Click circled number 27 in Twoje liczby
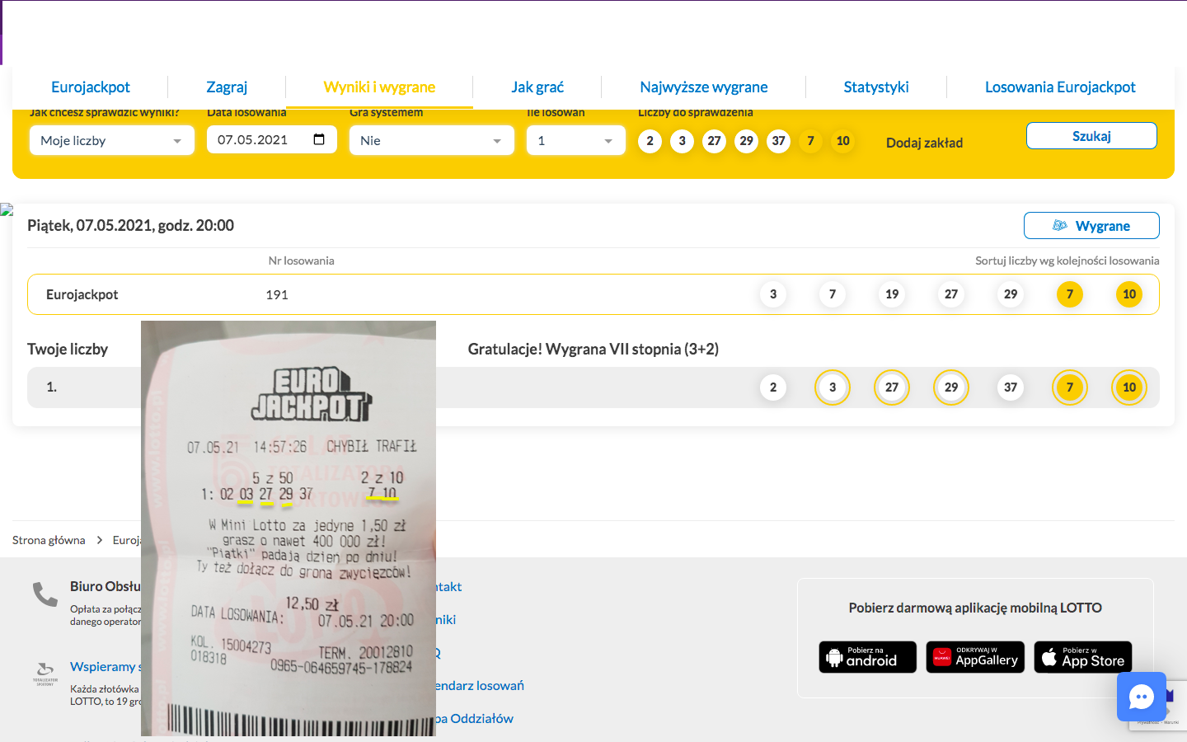 (892, 387)
